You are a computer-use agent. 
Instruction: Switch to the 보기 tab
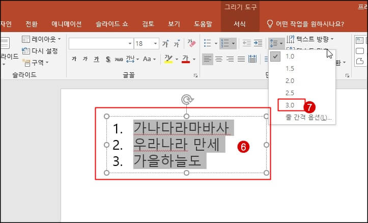click(174, 24)
